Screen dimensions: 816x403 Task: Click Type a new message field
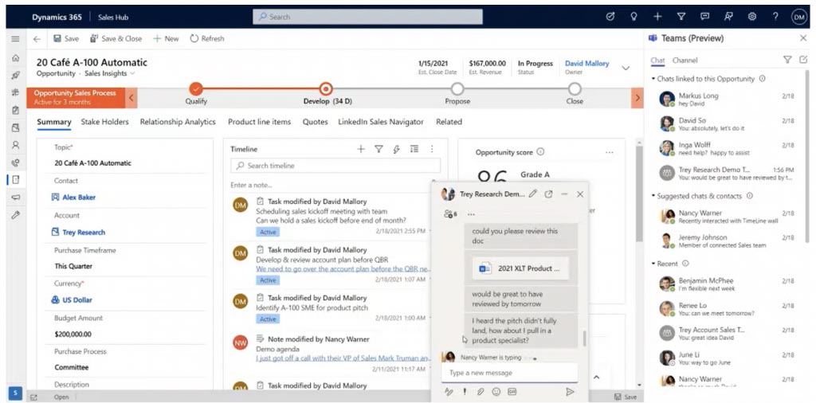point(509,373)
